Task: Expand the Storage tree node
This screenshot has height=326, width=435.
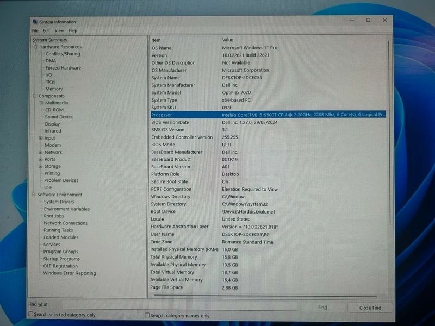Action: click(41, 166)
